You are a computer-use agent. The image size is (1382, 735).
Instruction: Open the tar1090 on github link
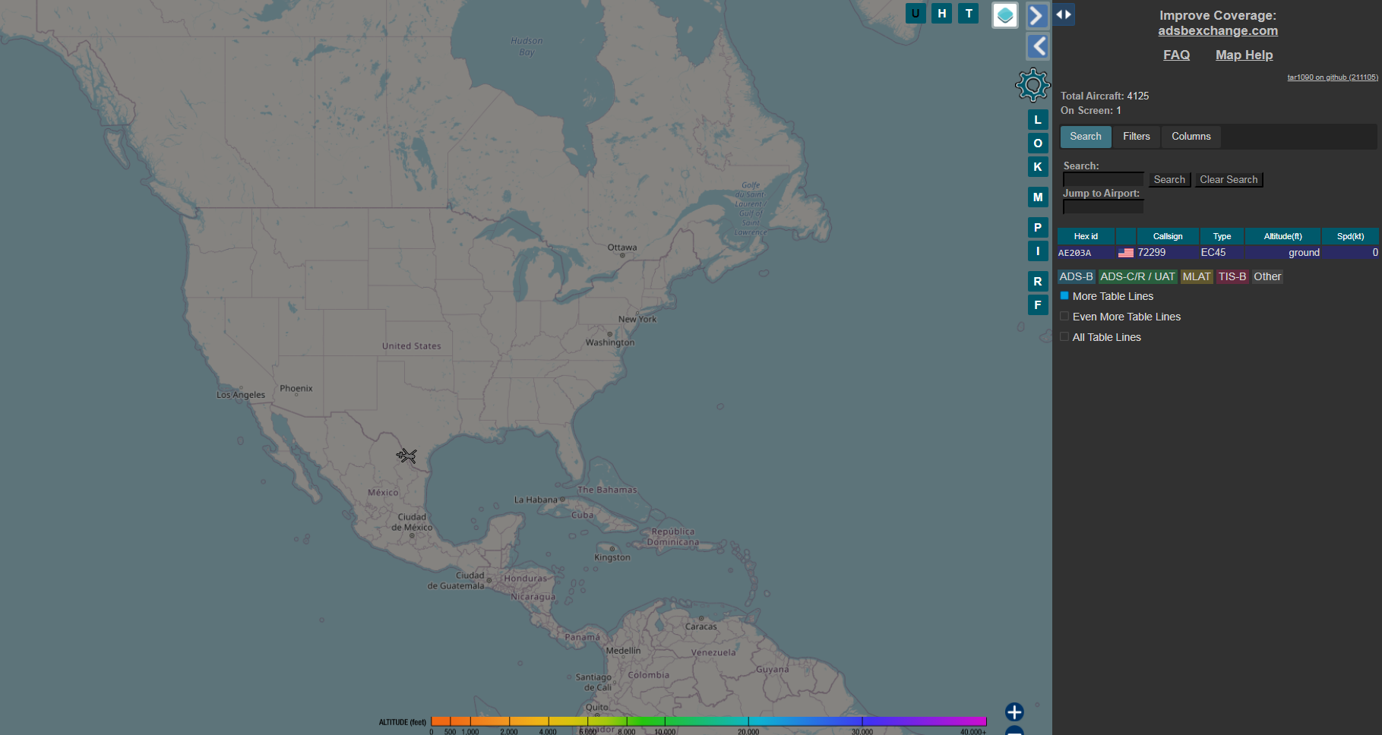tap(1333, 77)
